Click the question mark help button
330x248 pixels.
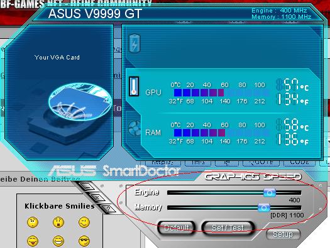(108, 209)
